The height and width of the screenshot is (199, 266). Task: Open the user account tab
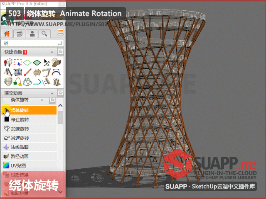(x=32, y=34)
